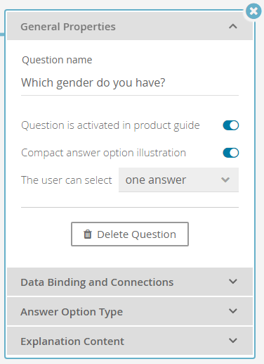
Task: Expand the Data Binding and Connections section
Action: click(x=130, y=282)
